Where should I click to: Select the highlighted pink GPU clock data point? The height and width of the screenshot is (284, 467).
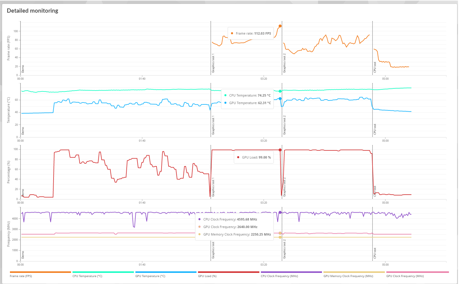pos(280,233)
